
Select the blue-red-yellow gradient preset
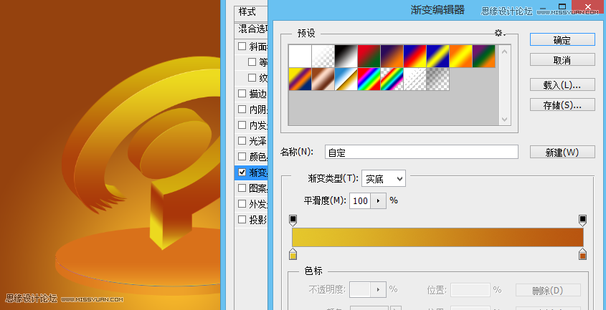coord(415,57)
